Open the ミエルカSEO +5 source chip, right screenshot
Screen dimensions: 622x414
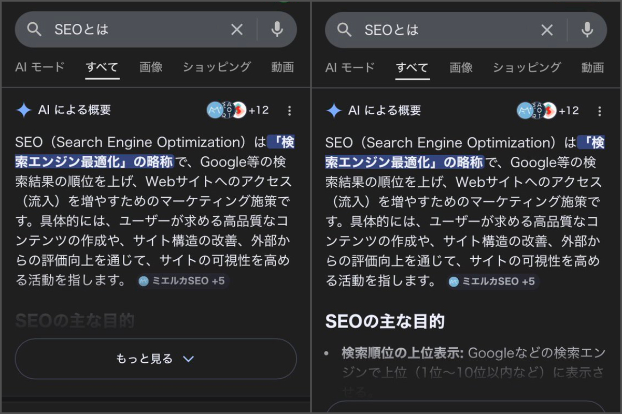coord(492,281)
